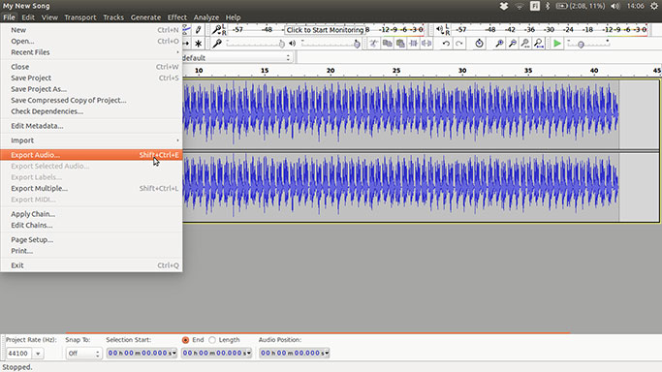Open the Transport menu

point(80,17)
